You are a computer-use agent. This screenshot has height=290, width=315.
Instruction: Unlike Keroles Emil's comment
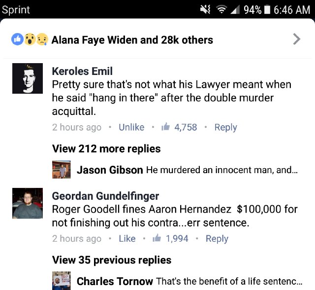tap(131, 127)
